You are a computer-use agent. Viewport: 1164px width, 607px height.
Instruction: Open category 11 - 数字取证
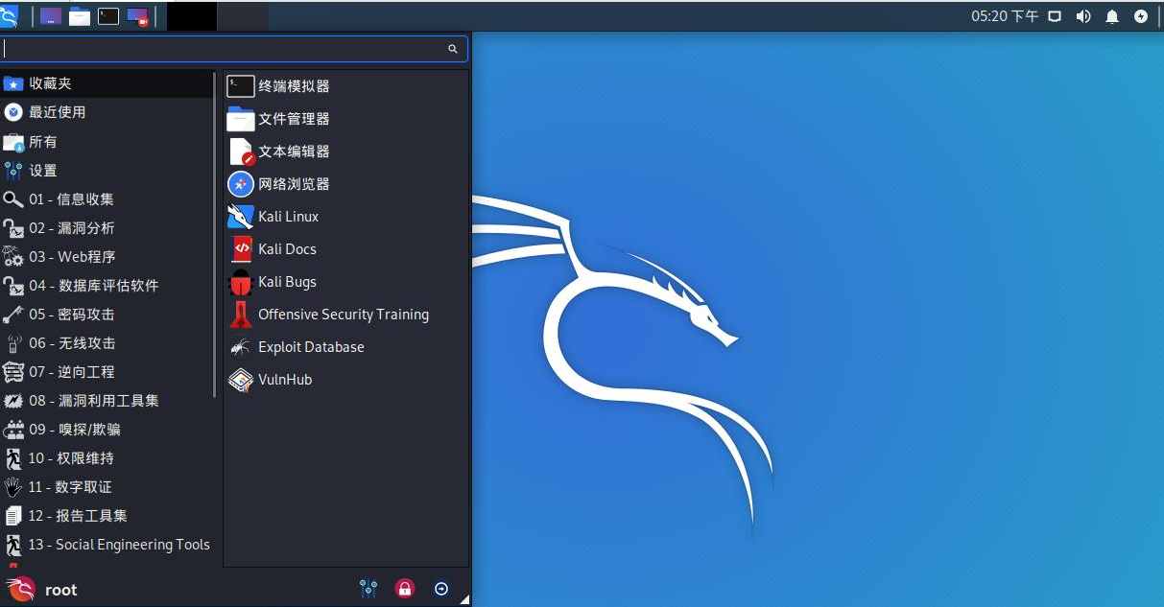[x=108, y=486]
